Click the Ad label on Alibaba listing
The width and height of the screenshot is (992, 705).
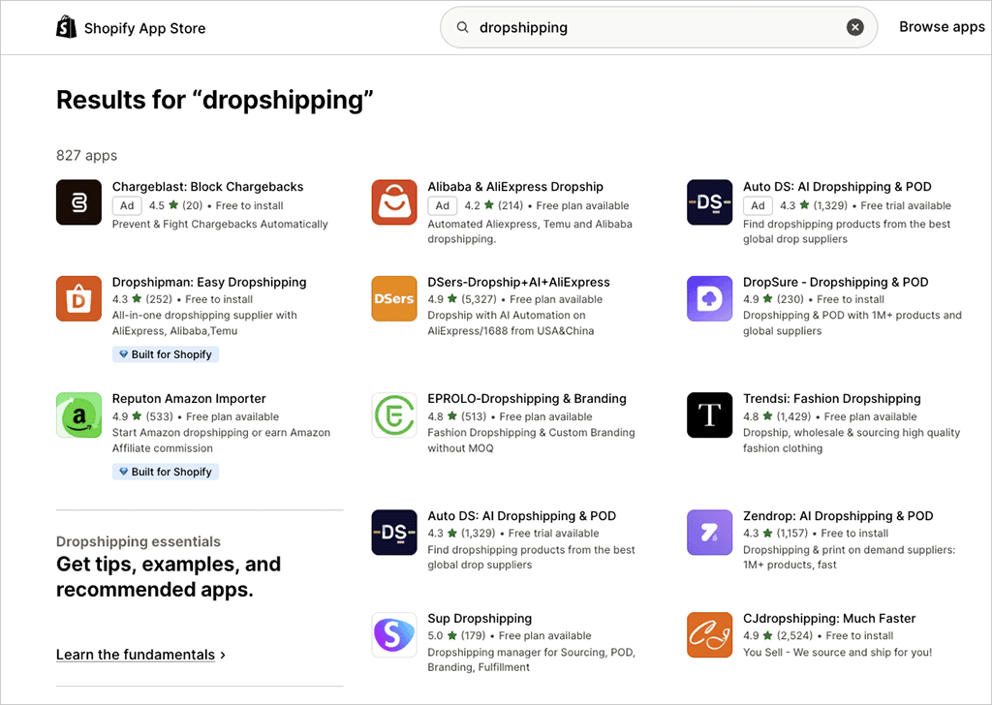click(x=442, y=205)
